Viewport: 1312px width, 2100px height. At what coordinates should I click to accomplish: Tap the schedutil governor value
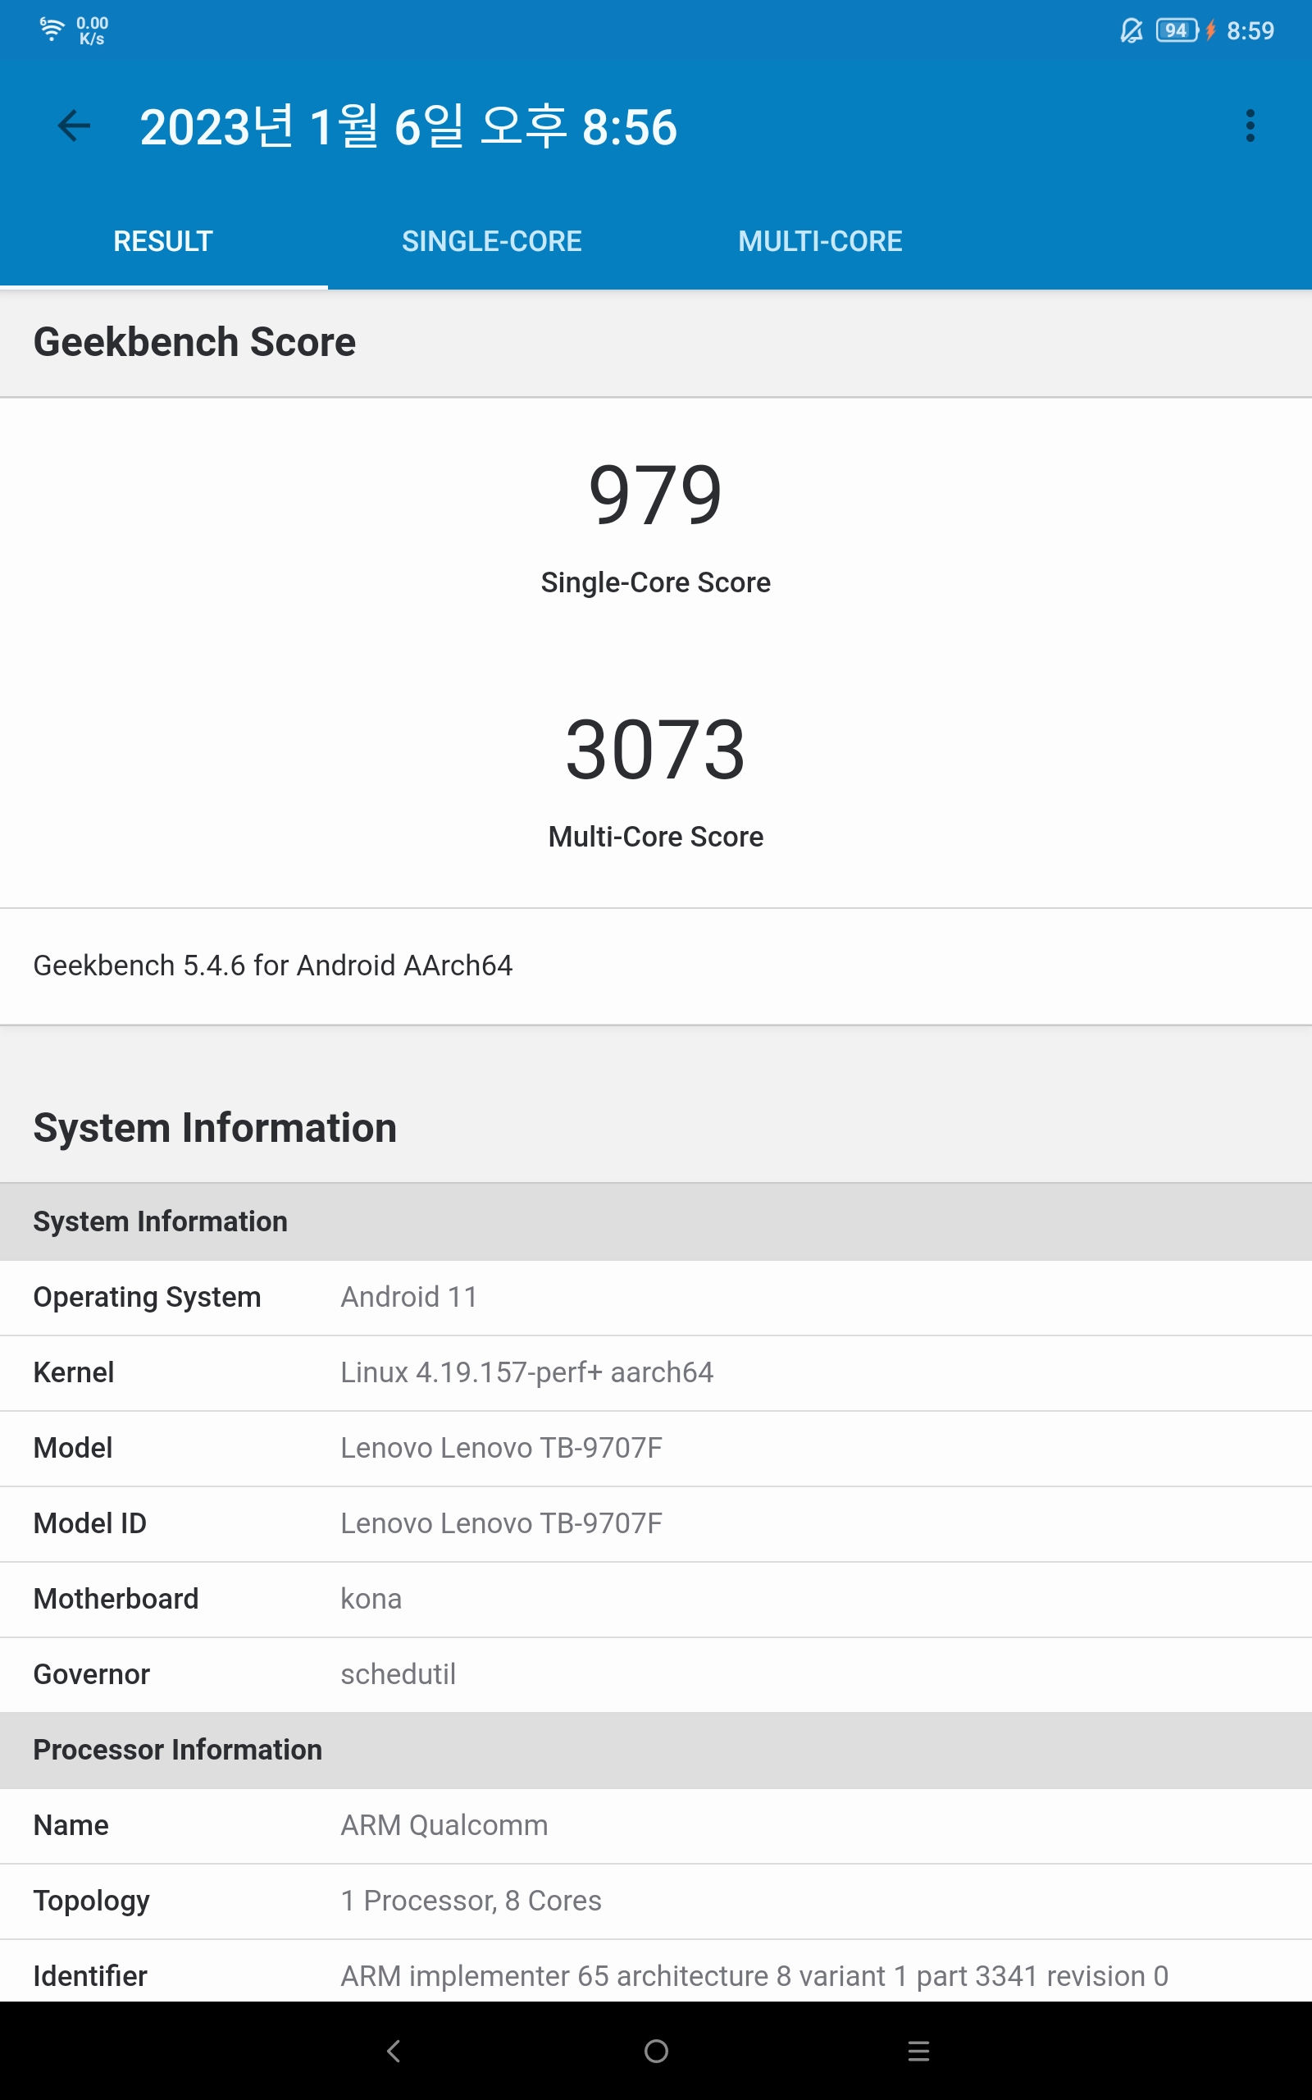(x=399, y=1674)
